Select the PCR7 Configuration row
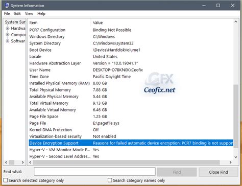Viewport: 242px width, 186px height. (x=131, y=30)
